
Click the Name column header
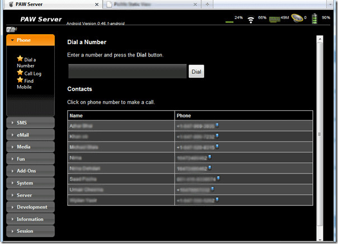[121, 115]
